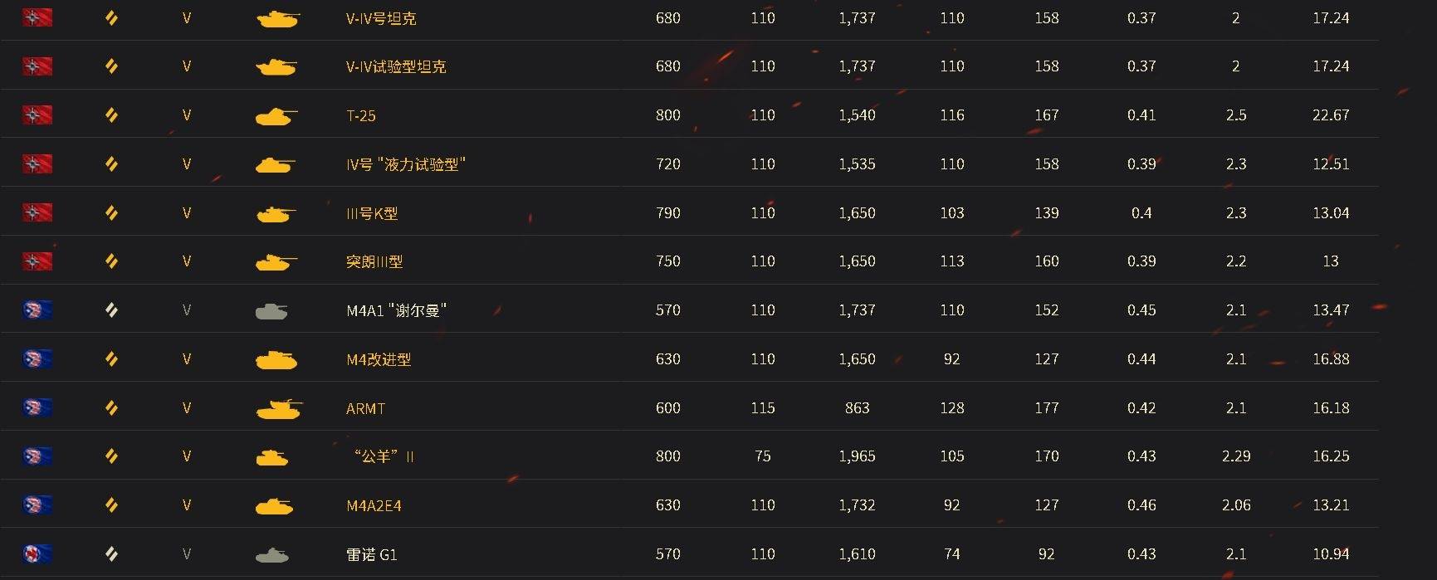
Task: Open the V-IV试验型坦克 tank link
Action: click(396, 66)
